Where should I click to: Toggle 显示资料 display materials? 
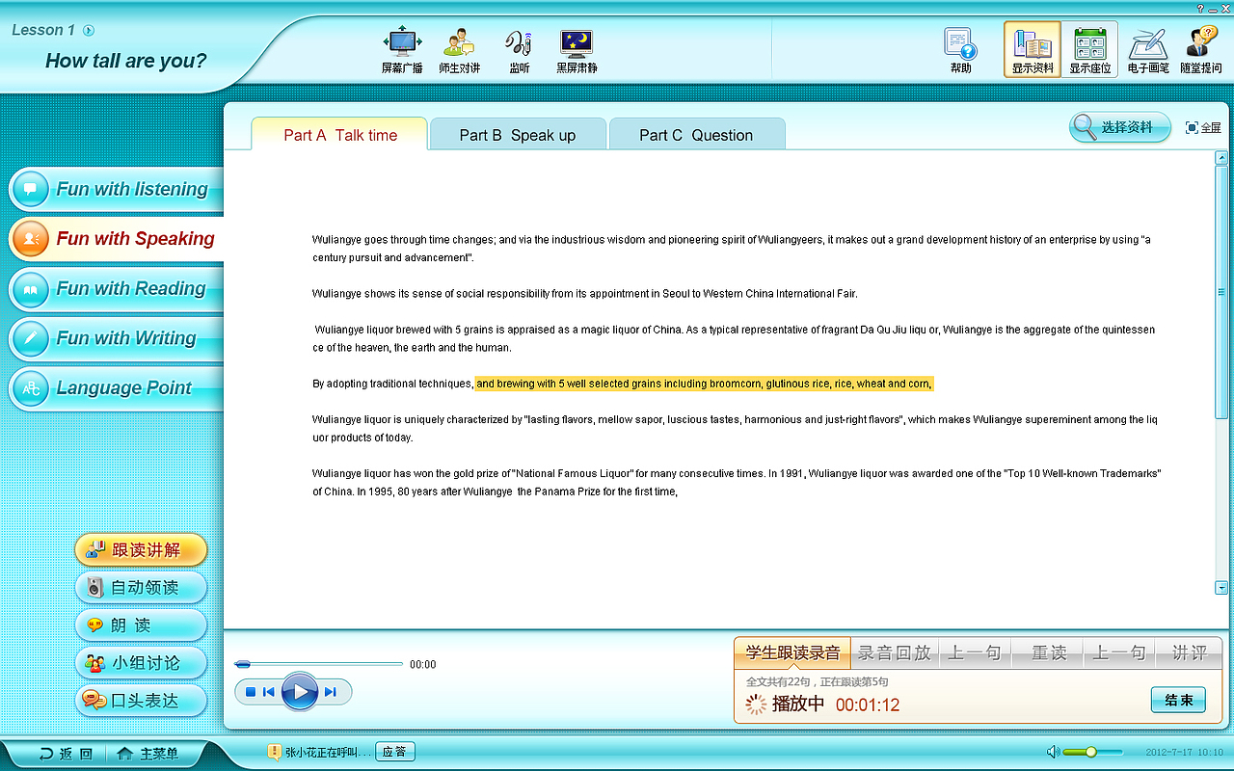pyautogui.click(x=1033, y=49)
